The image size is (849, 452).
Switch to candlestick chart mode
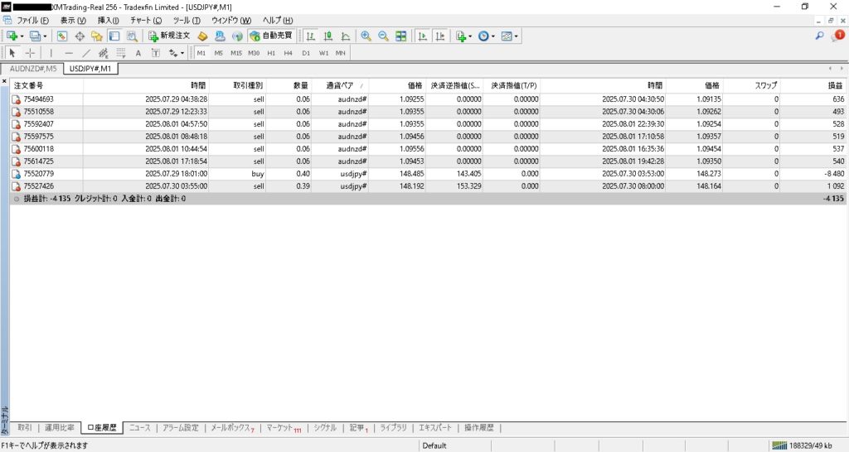coord(328,36)
